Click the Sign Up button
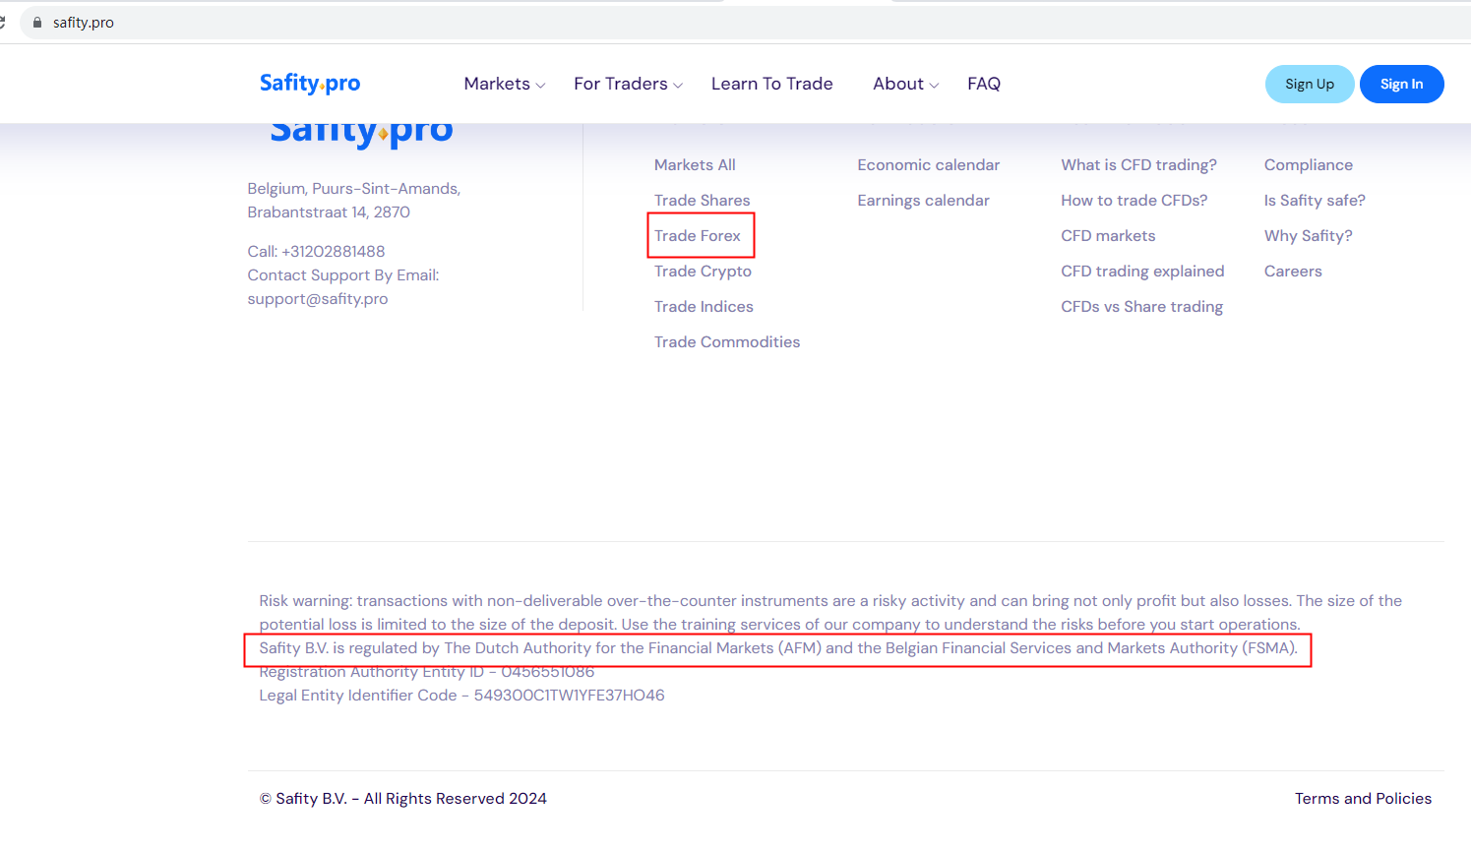This screenshot has width=1471, height=851. coord(1310,84)
